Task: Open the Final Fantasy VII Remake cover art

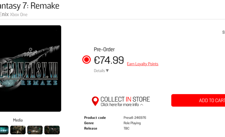Action: [30, 68]
